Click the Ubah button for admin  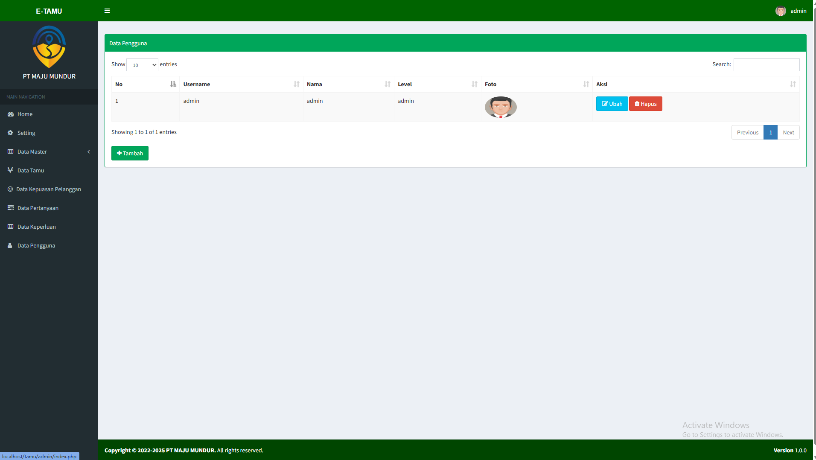point(612,104)
